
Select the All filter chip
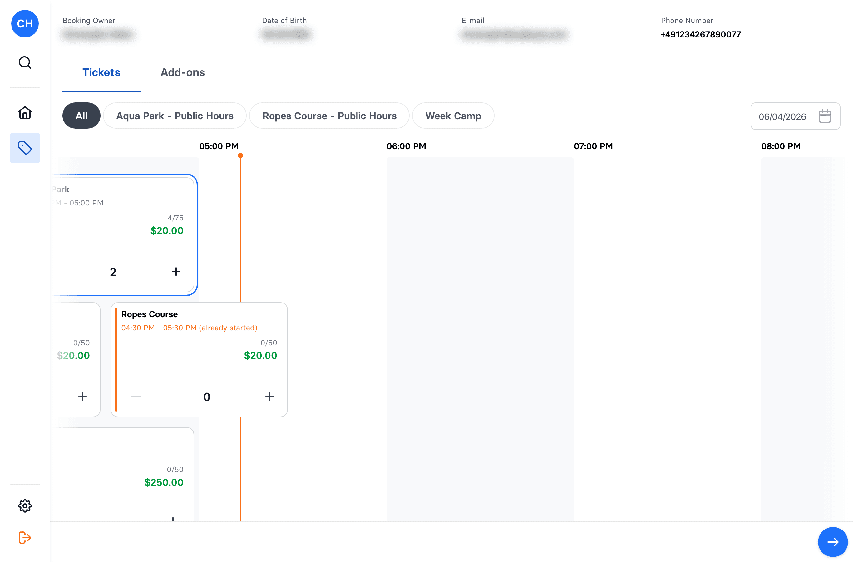point(81,116)
